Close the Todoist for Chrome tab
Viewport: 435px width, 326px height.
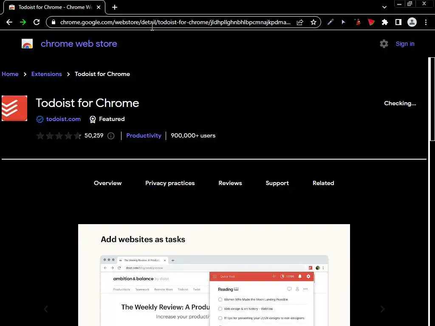pos(99,7)
